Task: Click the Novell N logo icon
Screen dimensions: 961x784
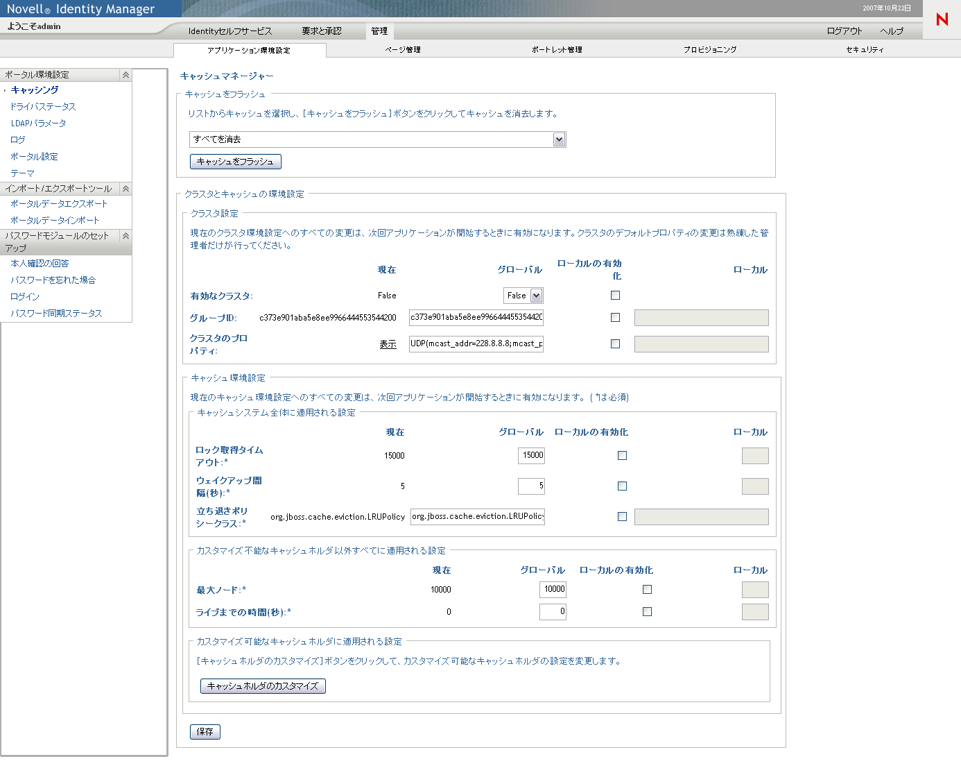Action: (x=942, y=19)
